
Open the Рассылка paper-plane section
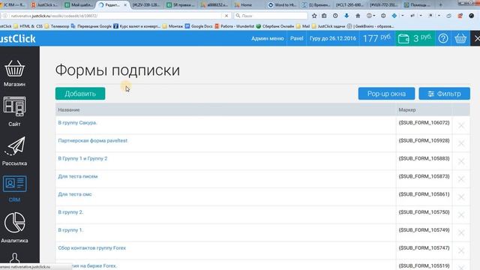[x=14, y=151]
